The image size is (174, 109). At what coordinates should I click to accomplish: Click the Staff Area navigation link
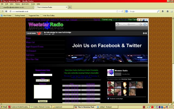tap(30, 55)
